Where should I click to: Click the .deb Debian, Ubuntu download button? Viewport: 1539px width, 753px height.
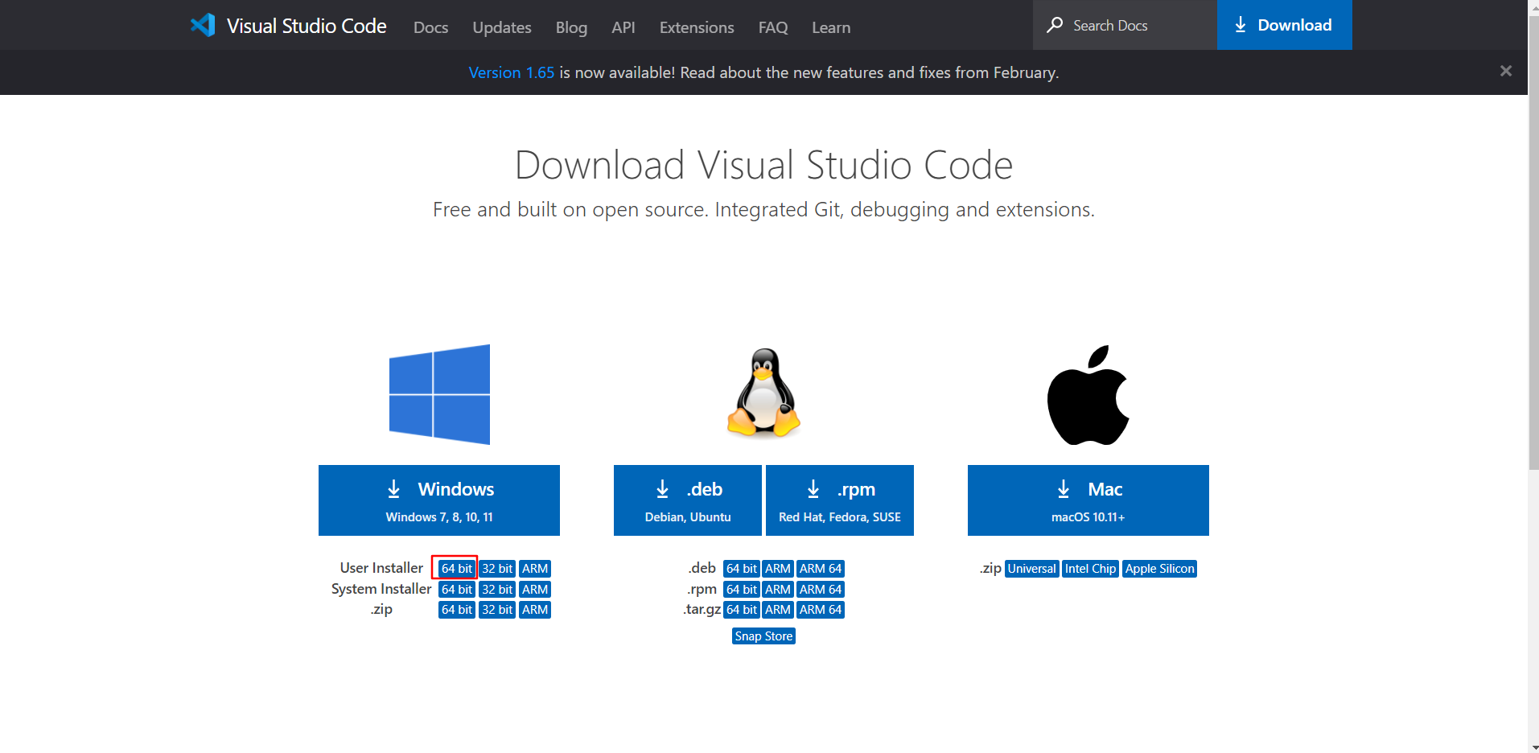(688, 500)
